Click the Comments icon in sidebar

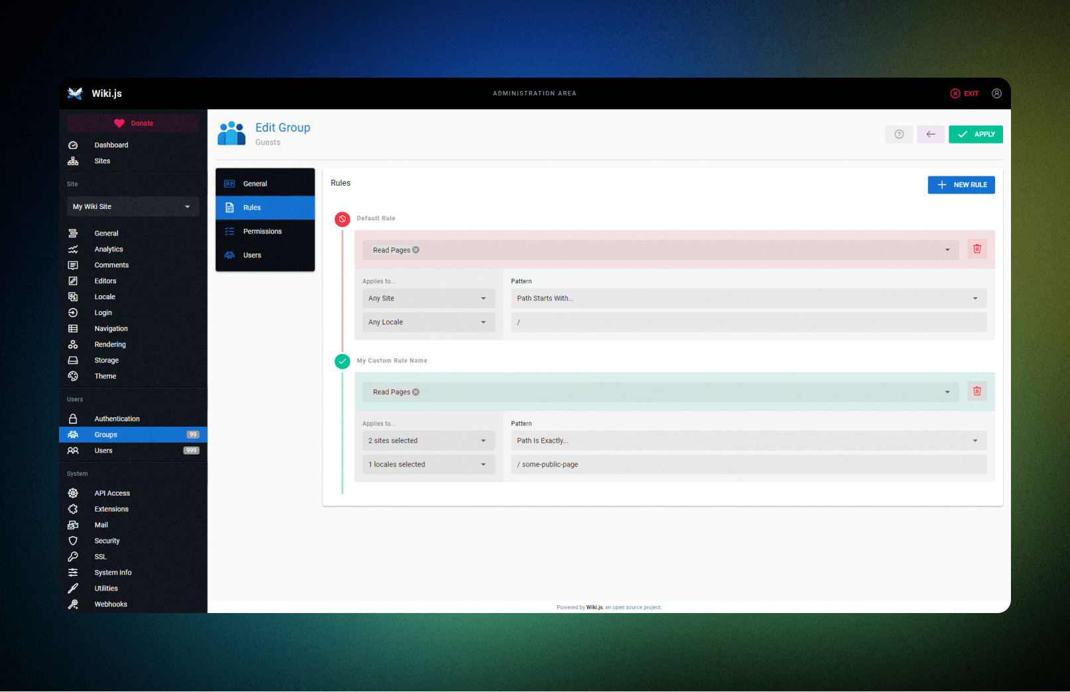[x=73, y=265]
